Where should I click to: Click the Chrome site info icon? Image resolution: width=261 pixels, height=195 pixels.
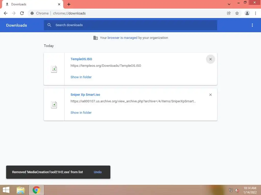click(32, 13)
